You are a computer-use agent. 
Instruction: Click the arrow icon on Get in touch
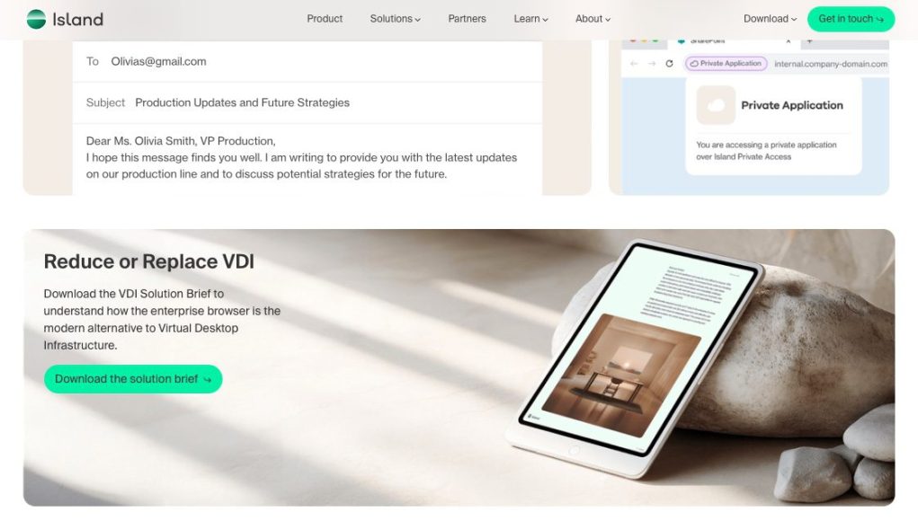[879, 19]
